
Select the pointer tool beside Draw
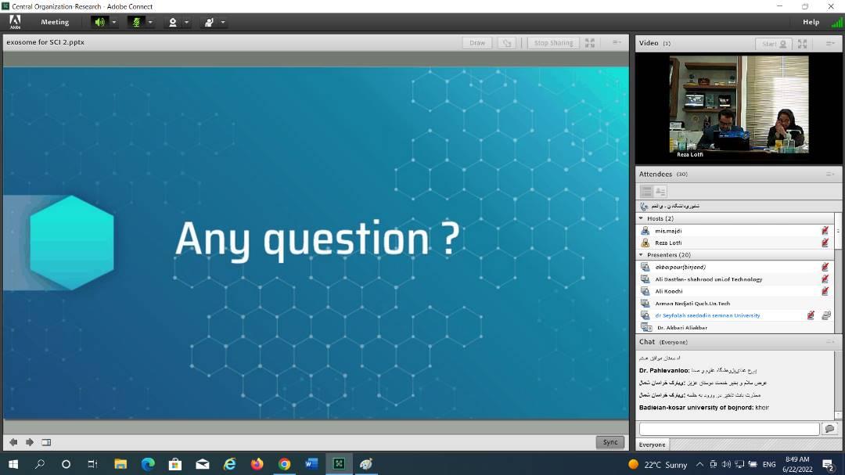(x=507, y=43)
